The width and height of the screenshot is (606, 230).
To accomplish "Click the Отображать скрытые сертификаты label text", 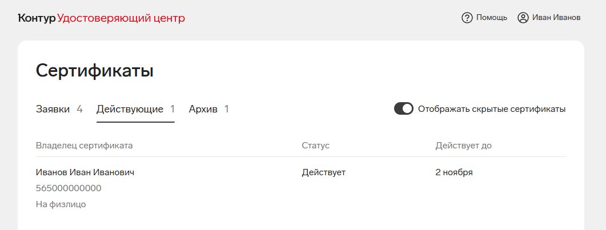I will (492, 109).
